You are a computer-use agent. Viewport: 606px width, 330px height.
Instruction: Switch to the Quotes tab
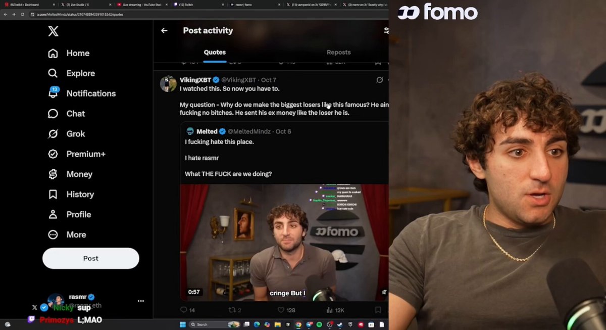215,52
